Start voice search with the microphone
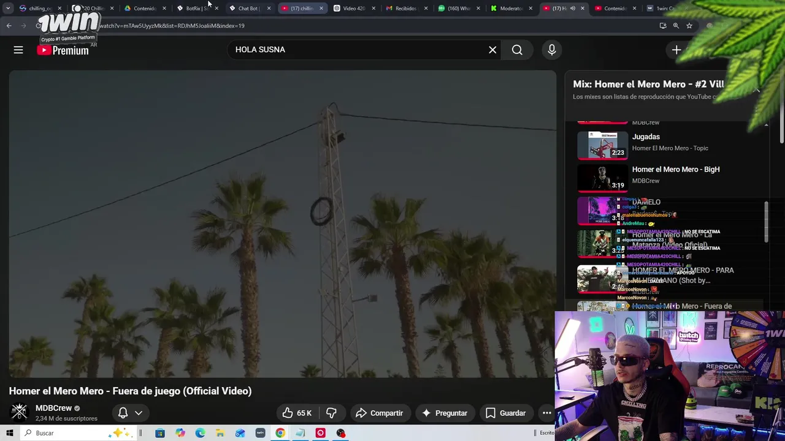 tap(552, 50)
